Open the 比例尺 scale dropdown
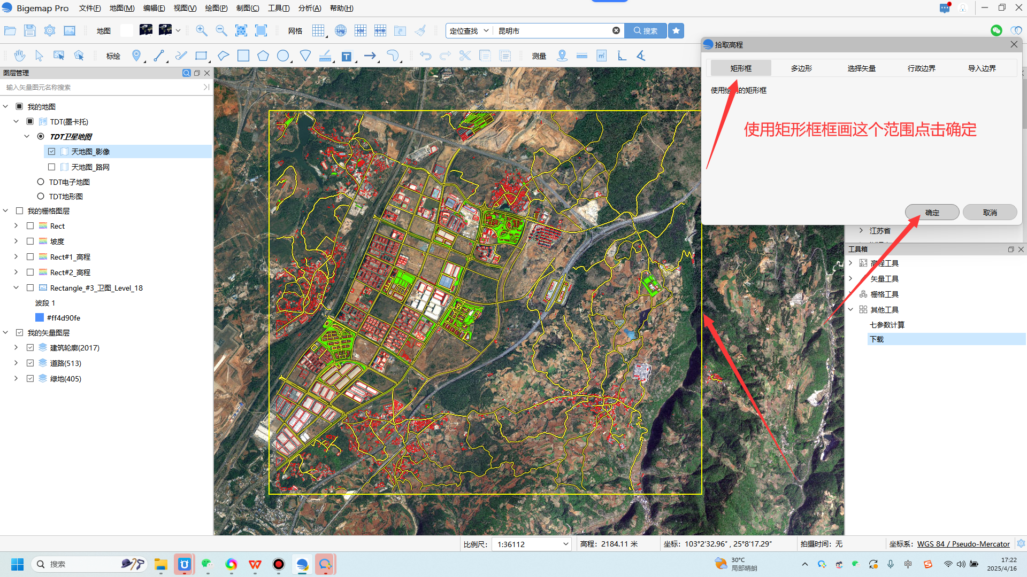This screenshot has height=577, width=1027. [x=565, y=544]
